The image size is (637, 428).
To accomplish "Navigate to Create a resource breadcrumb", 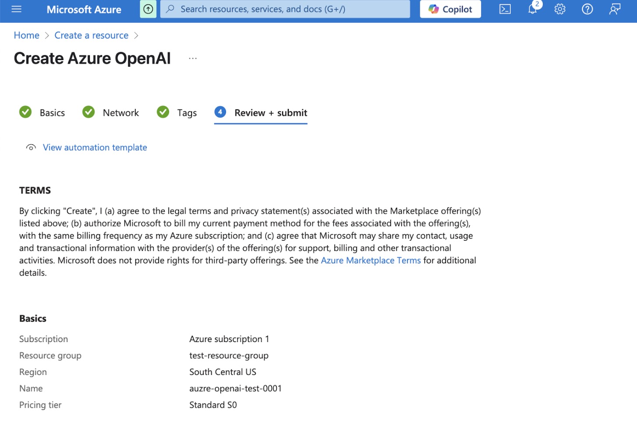I will (91, 36).
